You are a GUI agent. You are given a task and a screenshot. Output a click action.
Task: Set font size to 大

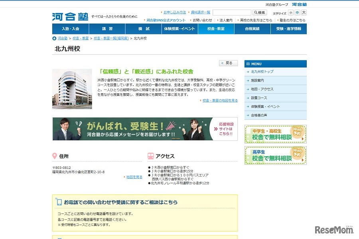tap(304, 12)
